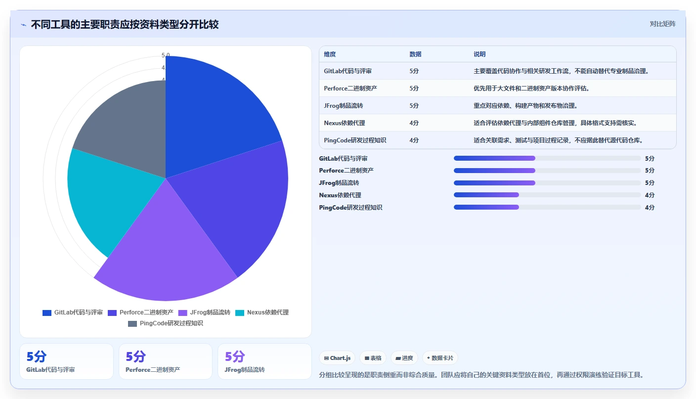The image size is (696, 399).
Task: Click the 数据卡片 chip sparkle icon
Action: [428, 358]
